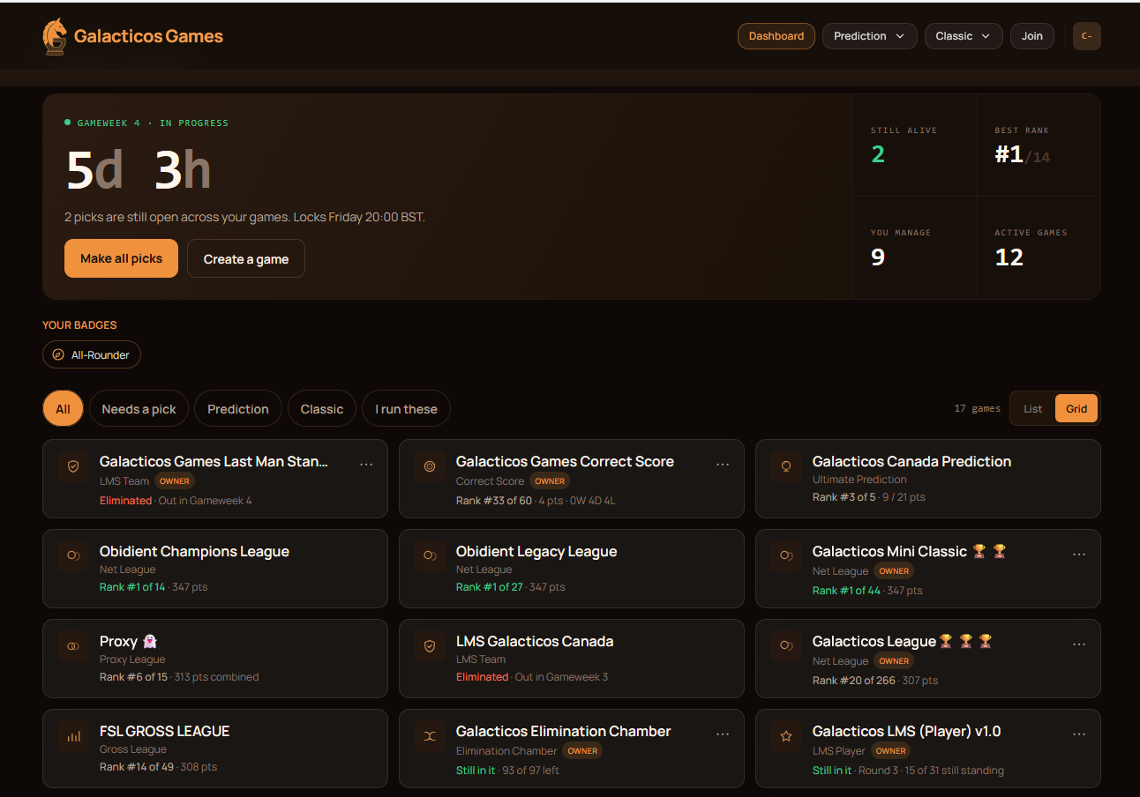Click the coins icon on Galacticos Mini Classic card
Image resolution: width=1140 pixels, height=797 pixels.
(x=786, y=556)
